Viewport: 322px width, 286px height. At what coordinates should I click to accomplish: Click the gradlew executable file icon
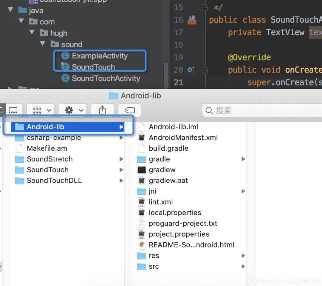click(x=142, y=170)
